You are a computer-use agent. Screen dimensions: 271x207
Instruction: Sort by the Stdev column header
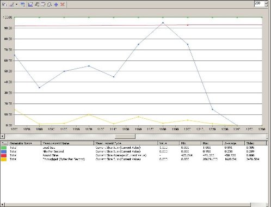256,143
